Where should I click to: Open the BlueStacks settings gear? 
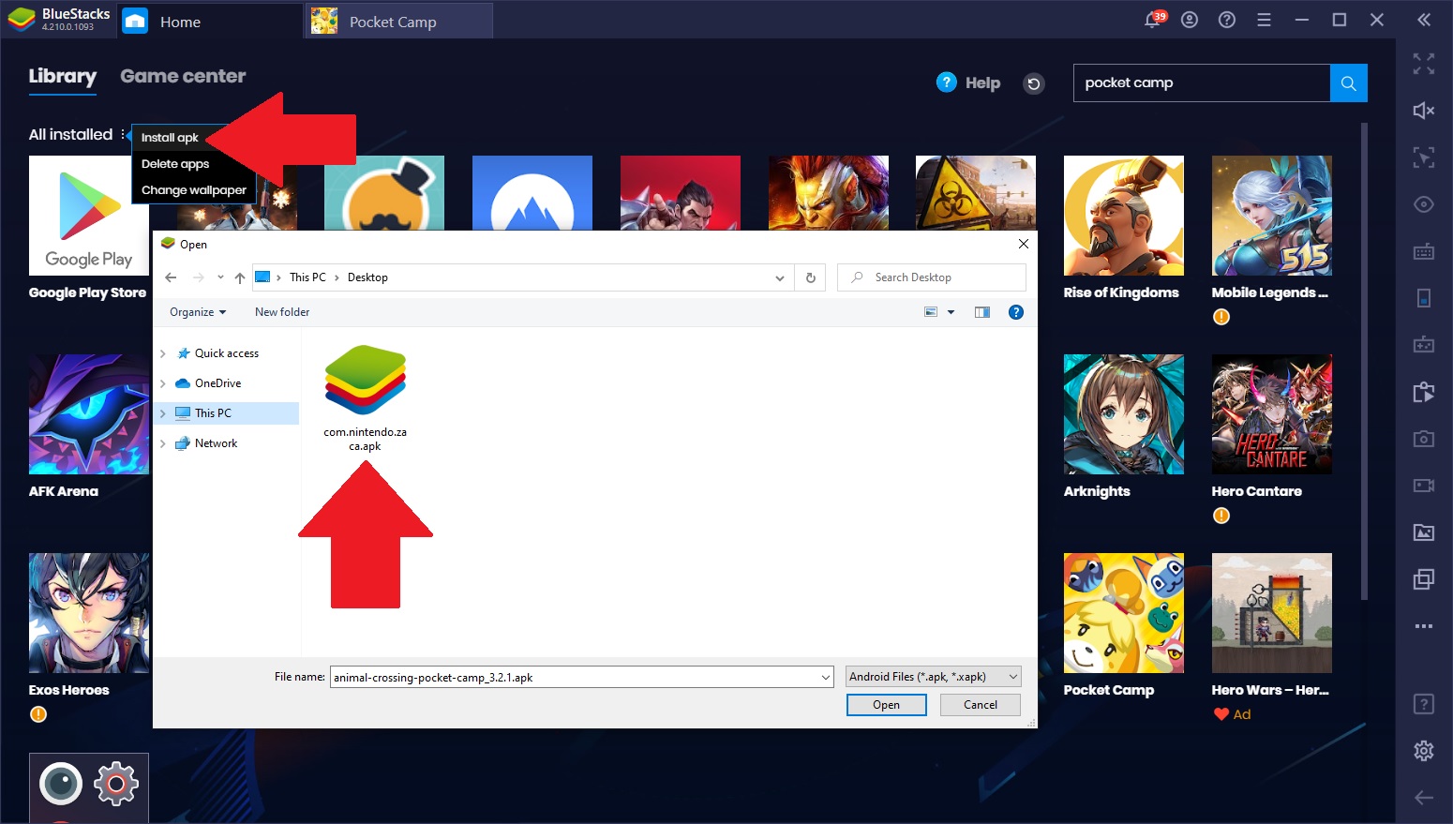pos(1424,751)
